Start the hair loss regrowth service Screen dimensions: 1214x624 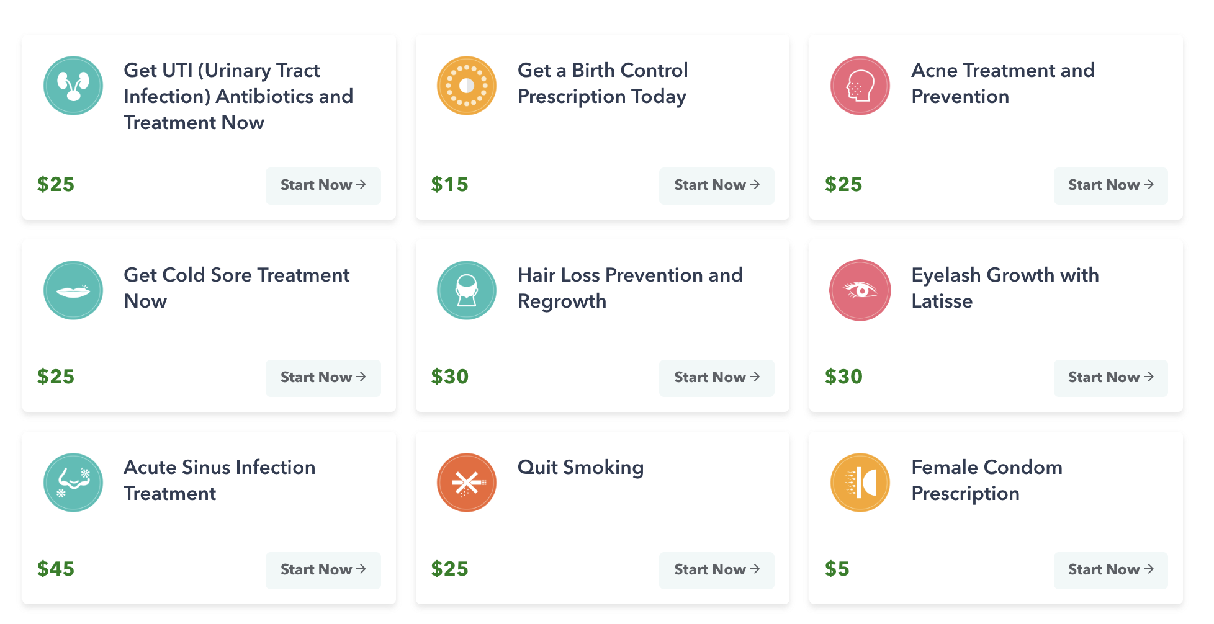(717, 378)
